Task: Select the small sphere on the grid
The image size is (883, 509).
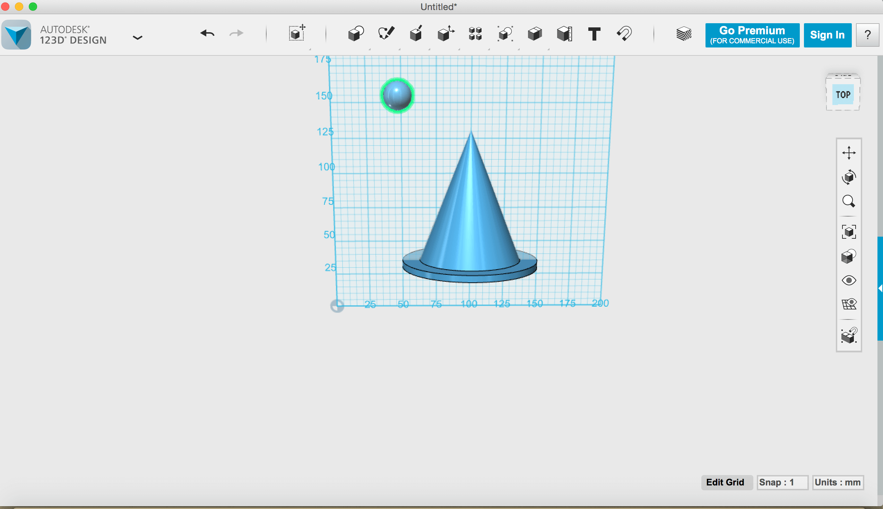Action: pyautogui.click(x=397, y=95)
